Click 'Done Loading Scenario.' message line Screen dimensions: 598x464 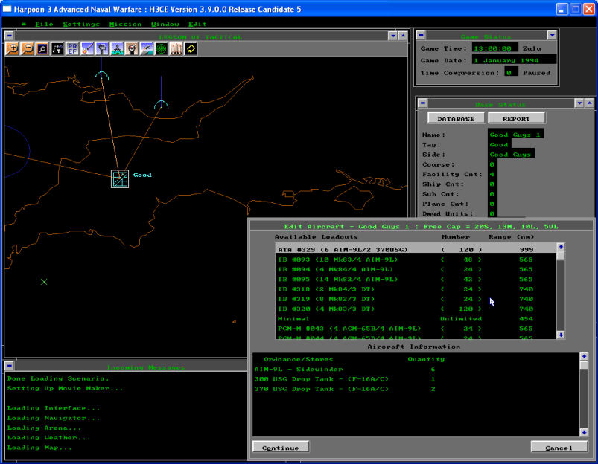coord(58,378)
